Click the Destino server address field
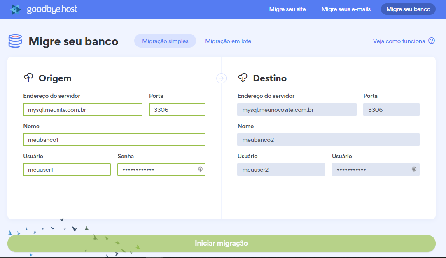 click(x=297, y=110)
